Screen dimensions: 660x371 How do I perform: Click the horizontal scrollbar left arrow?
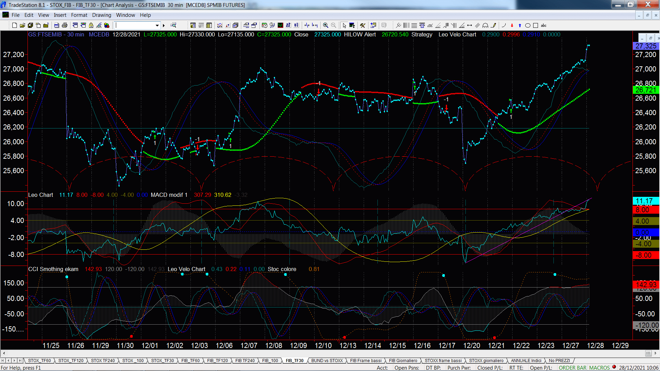tap(3, 353)
